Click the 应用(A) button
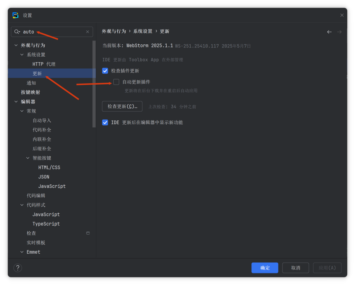355x285 pixels. 327,268
